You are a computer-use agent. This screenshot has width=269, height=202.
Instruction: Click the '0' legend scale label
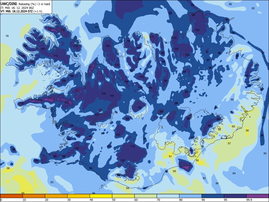[x=1, y=200]
